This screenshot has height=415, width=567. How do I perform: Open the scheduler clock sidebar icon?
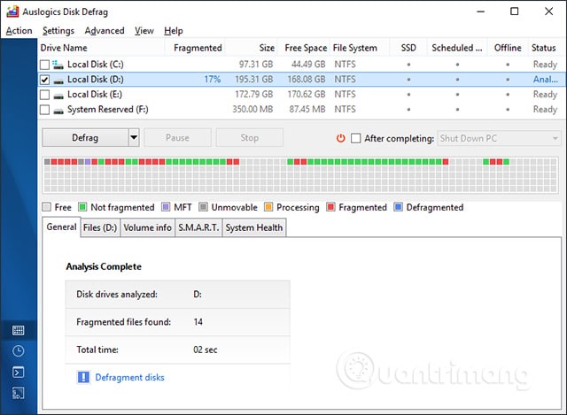click(18, 351)
